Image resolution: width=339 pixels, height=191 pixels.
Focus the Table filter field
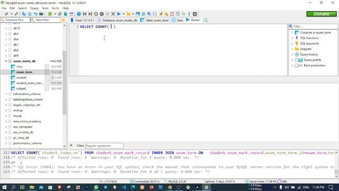45,20
